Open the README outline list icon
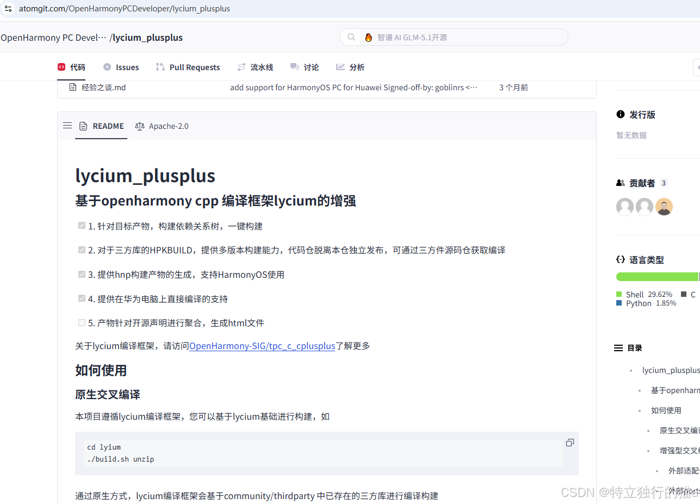 click(67, 126)
